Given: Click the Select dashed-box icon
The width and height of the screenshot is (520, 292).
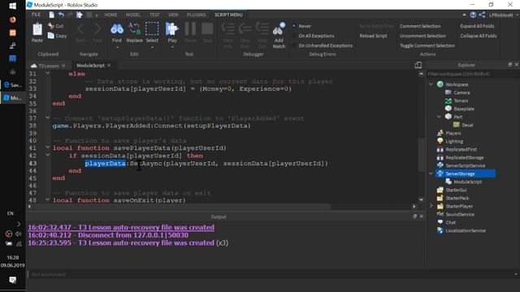Looking at the screenshot, I should point(152,29).
